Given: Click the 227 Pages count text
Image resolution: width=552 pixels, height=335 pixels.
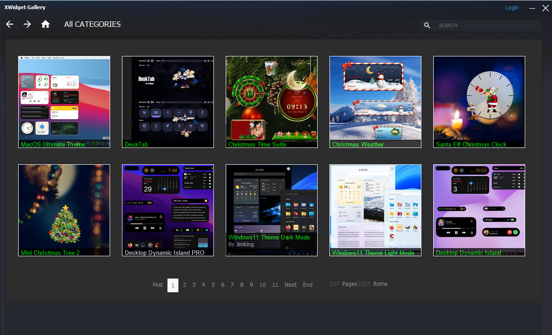Looking at the screenshot, I should coord(343,284).
